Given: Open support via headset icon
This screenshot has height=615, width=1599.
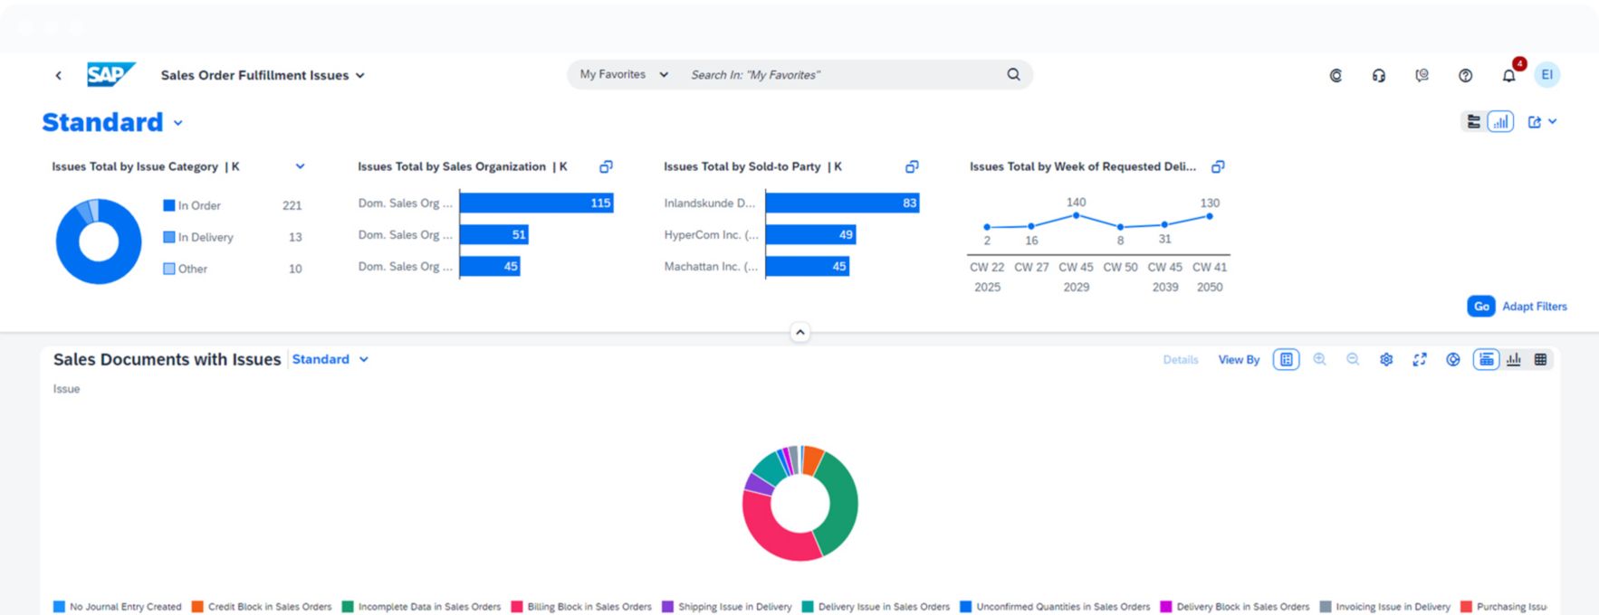Looking at the screenshot, I should [x=1378, y=76].
